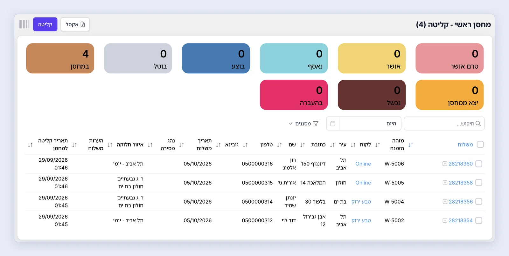Select the במחסן status card
This screenshot has height=256, width=509.
60,58
